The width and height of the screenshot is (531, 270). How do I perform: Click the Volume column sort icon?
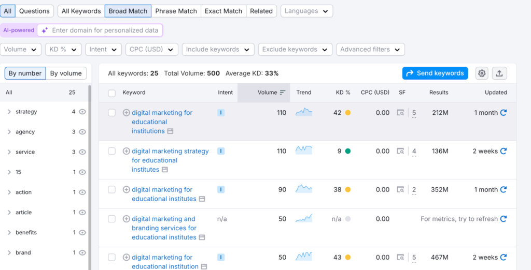coord(283,93)
